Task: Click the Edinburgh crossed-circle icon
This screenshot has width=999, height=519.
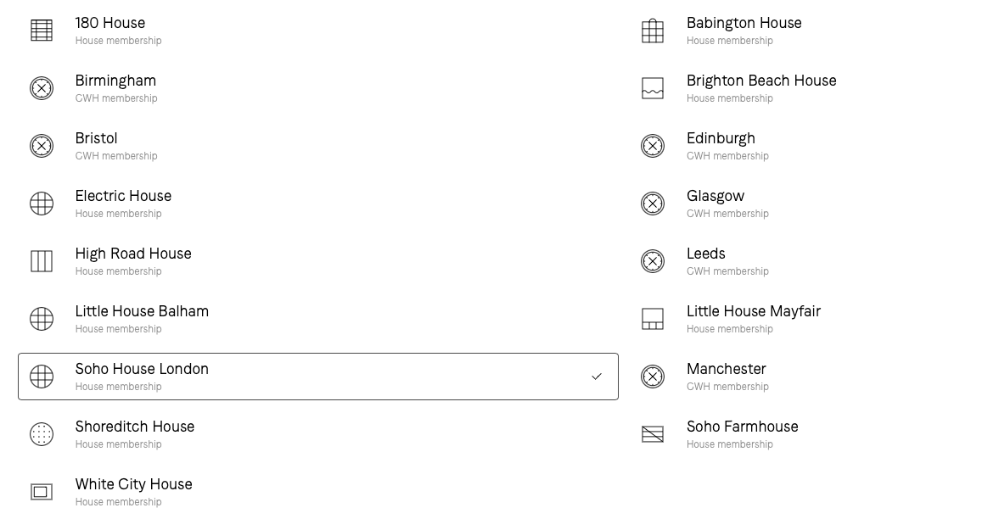Action: (653, 146)
